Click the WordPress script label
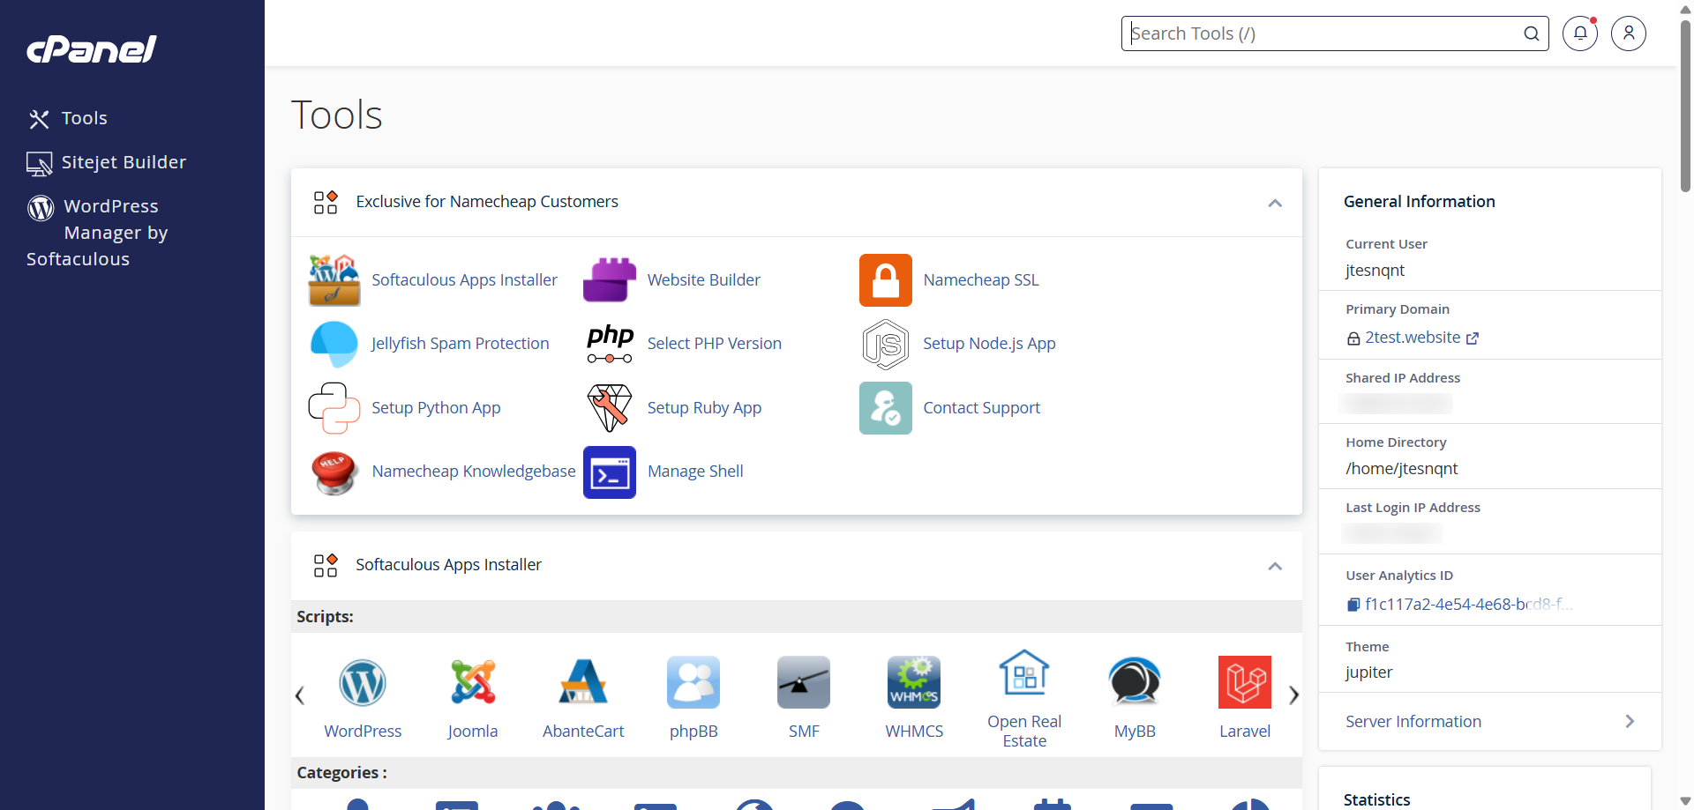1694x810 pixels. 363,732
